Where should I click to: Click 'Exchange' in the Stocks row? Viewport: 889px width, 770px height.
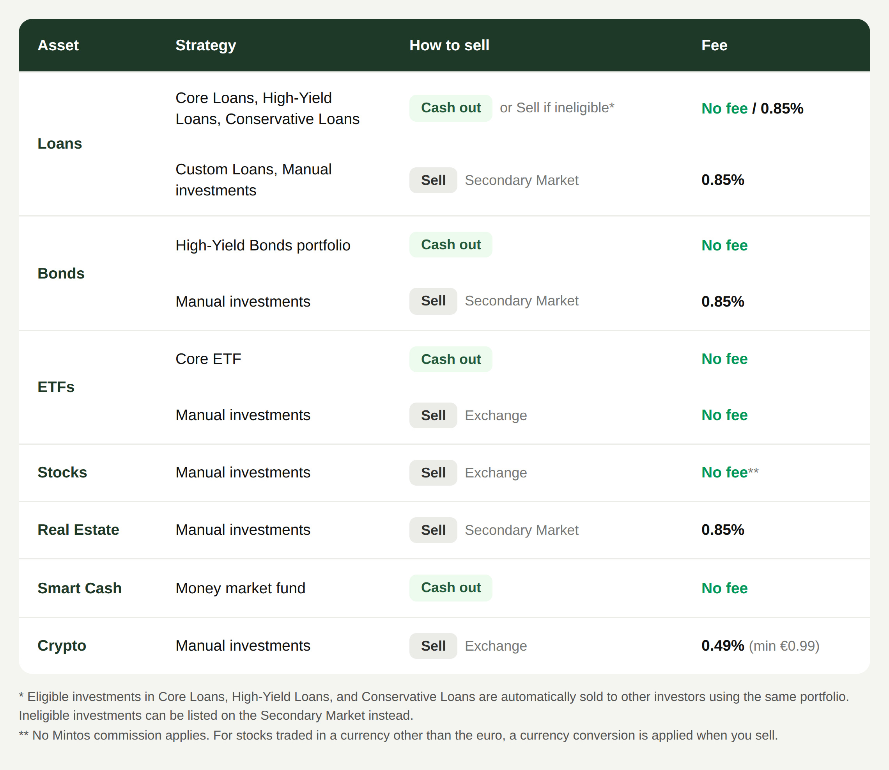click(x=496, y=473)
